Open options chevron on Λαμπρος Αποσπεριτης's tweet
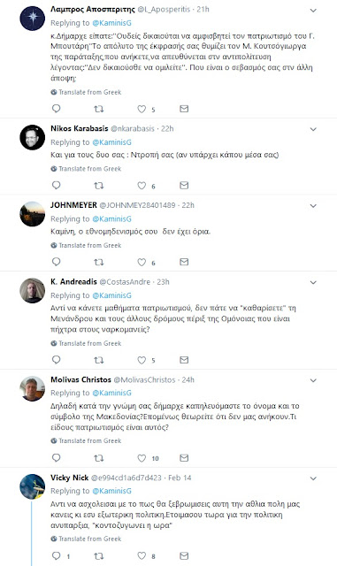337x566 pixels. (313, 11)
